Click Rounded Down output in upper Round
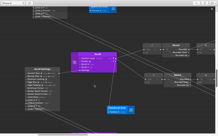 pos(180,53)
